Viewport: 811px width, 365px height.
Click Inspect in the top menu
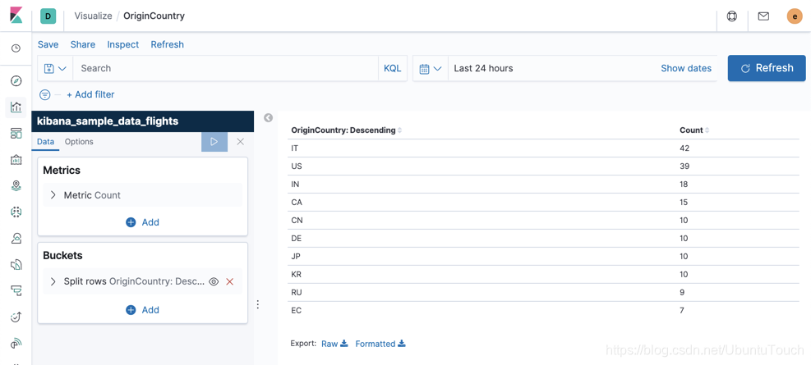123,44
